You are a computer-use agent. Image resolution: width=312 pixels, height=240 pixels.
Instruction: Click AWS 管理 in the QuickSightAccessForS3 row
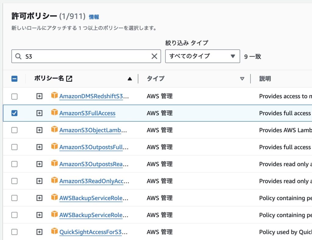(x=160, y=232)
